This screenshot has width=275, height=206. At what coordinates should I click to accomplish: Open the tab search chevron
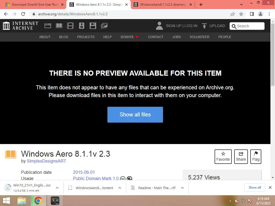pyautogui.click(x=241, y=5)
